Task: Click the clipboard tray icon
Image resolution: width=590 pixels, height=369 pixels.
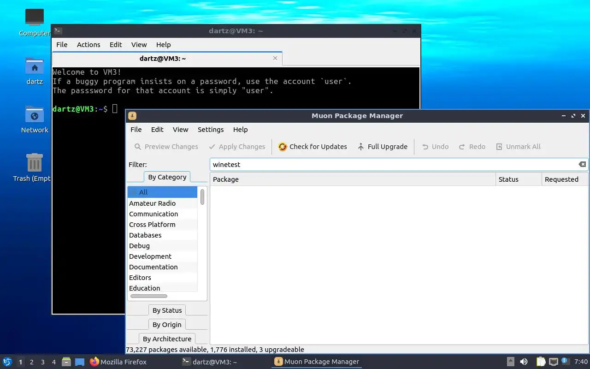Action: (x=541, y=362)
